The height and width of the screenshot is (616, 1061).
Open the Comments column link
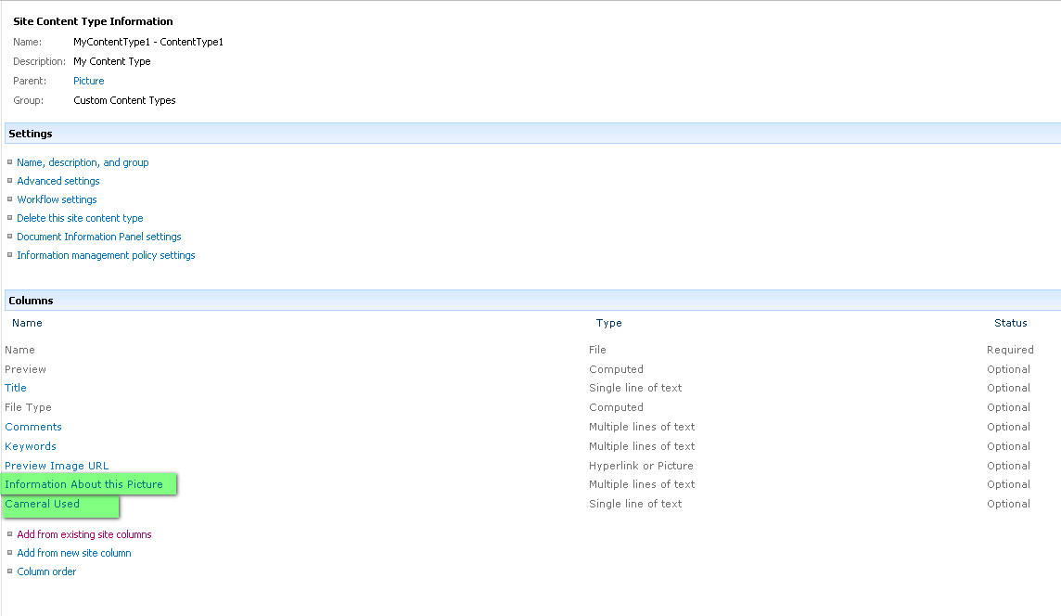pyautogui.click(x=33, y=427)
